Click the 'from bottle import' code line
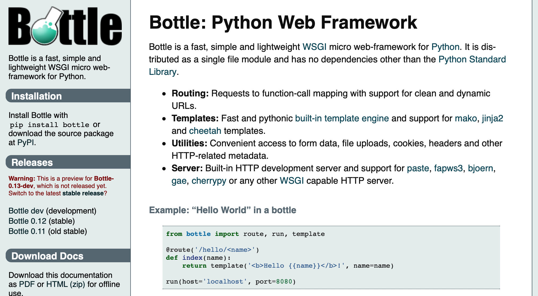Image resolution: width=538 pixels, height=296 pixels. (245, 234)
